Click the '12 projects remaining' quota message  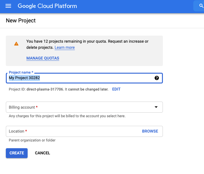point(87,44)
